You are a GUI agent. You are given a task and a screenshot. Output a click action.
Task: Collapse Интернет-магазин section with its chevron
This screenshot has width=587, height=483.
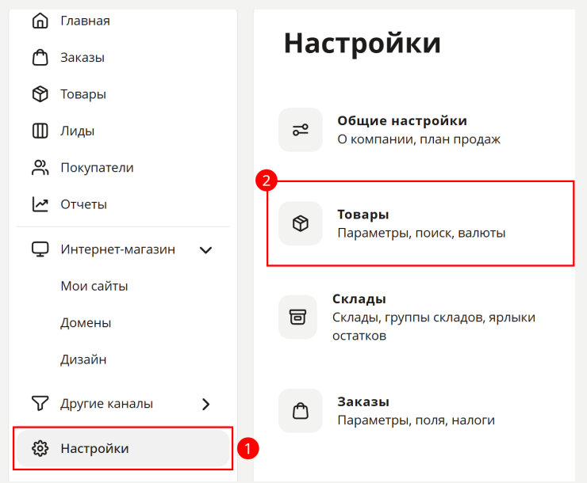(206, 250)
